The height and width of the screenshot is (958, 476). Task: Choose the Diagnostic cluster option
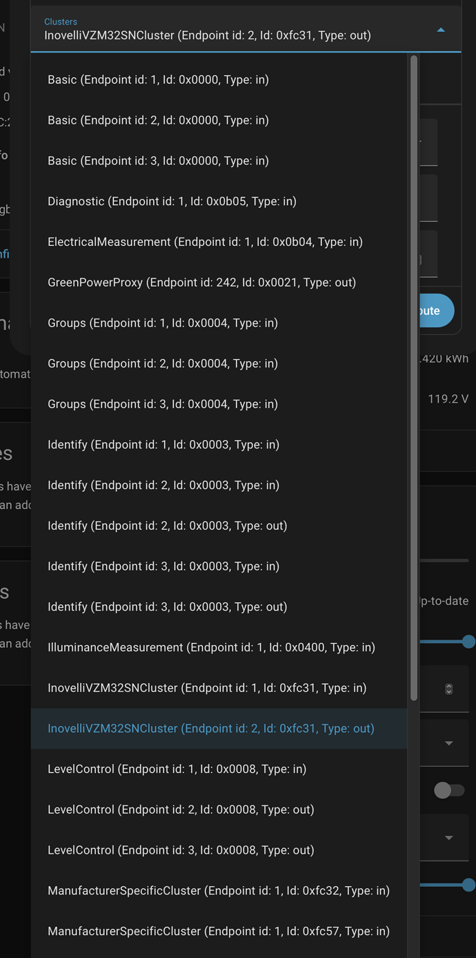tap(172, 202)
